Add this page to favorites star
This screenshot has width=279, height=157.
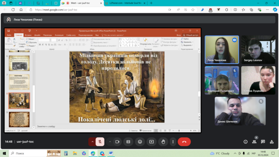193,9
